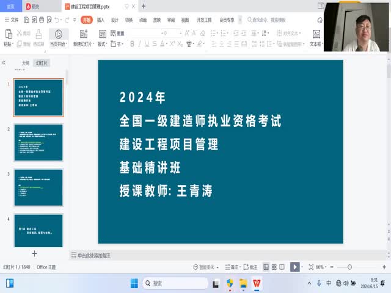Collapse the slide panel with double-chevron icon
Screen dimensions: 391x293
click(x=4, y=63)
